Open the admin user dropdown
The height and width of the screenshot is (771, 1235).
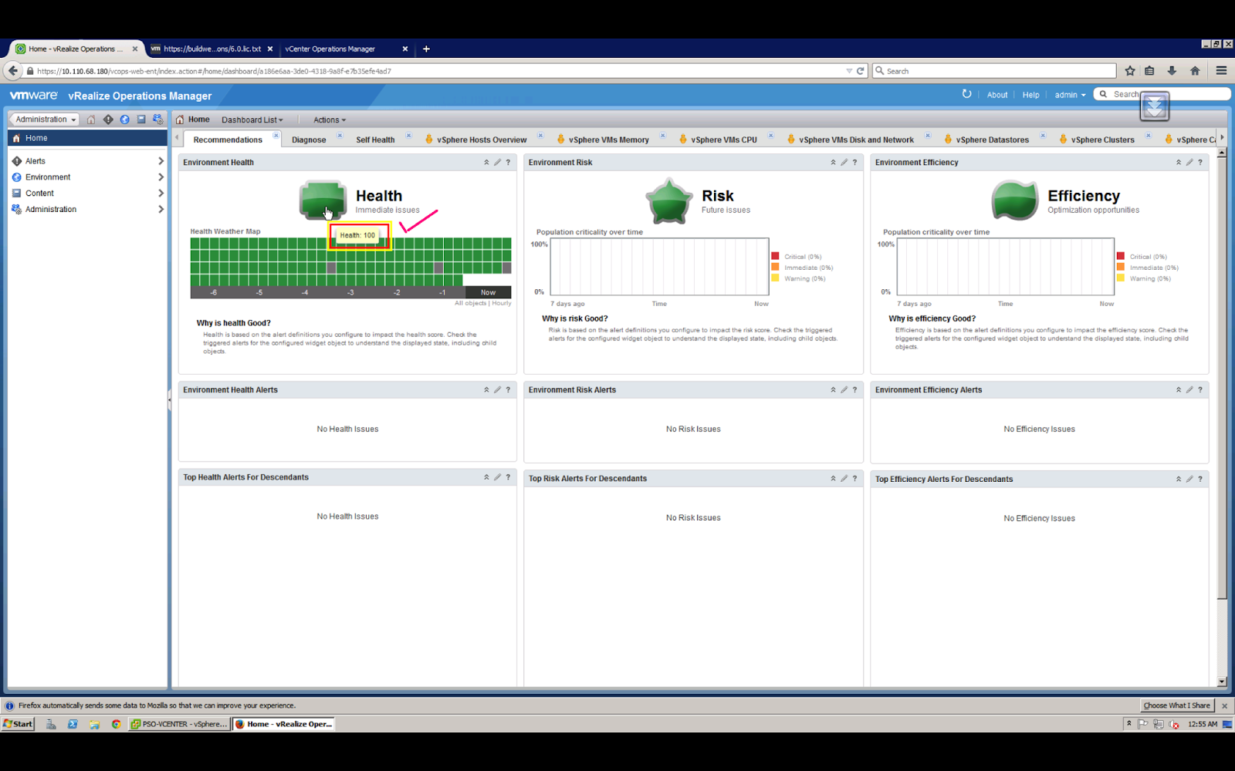click(1070, 95)
